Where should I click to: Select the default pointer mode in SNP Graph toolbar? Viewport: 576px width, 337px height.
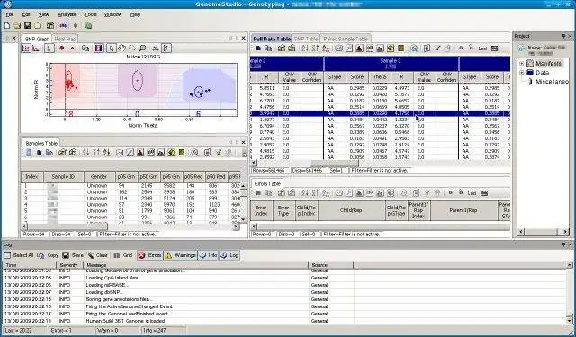click(112, 48)
